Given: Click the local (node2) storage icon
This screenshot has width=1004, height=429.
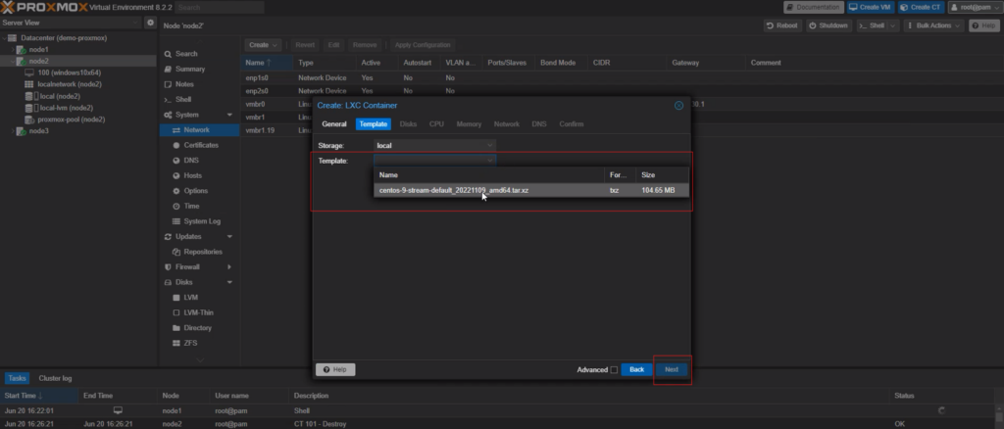Looking at the screenshot, I should tap(28, 96).
